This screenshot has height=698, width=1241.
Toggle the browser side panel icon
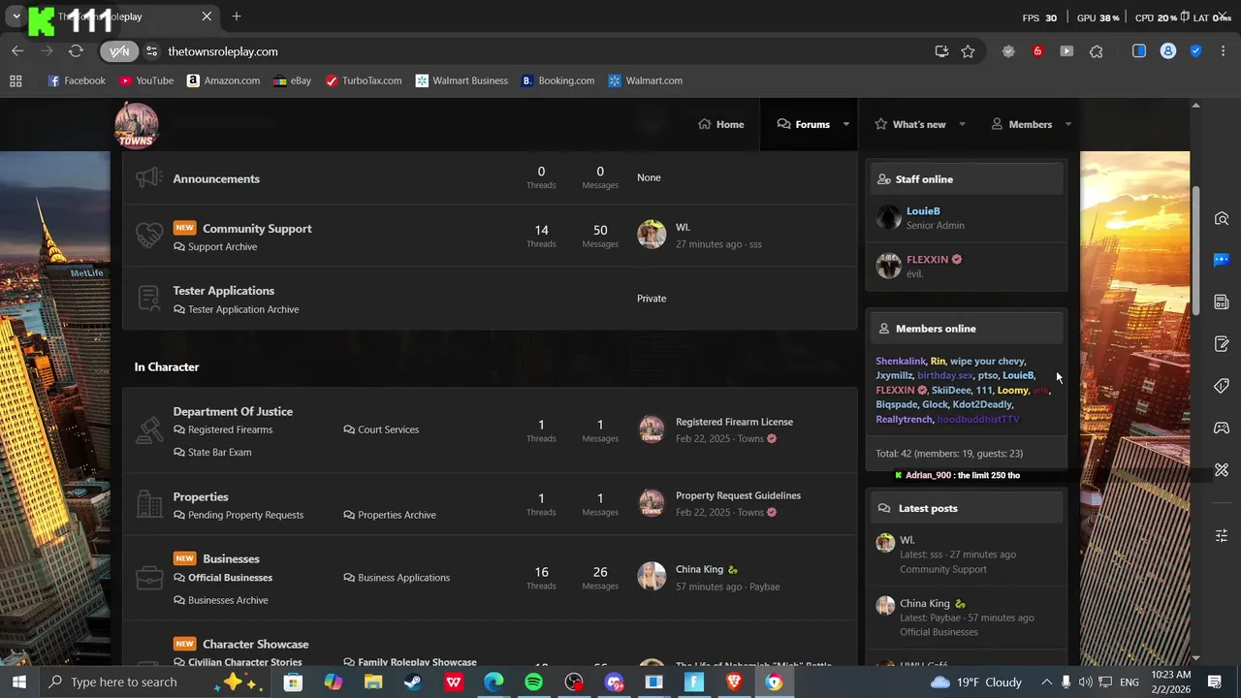(1139, 51)
